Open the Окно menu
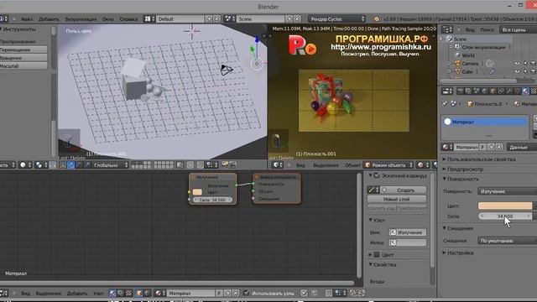537x302 pixels. tap(108, 19)
